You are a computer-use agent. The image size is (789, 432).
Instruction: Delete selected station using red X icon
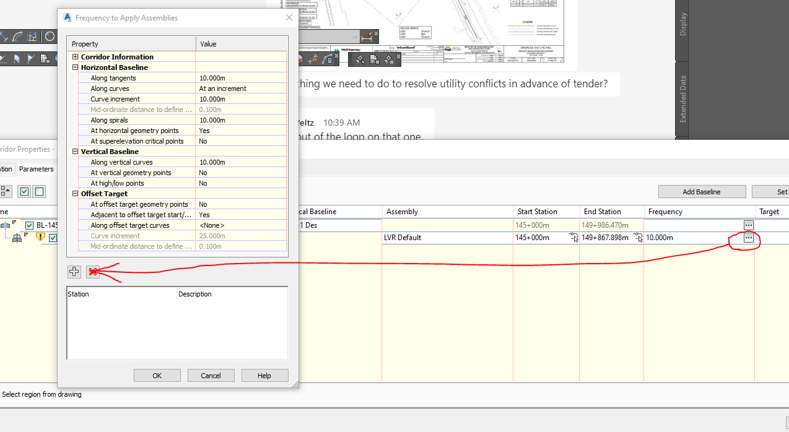pyautogui.click(x=93, y=271)
